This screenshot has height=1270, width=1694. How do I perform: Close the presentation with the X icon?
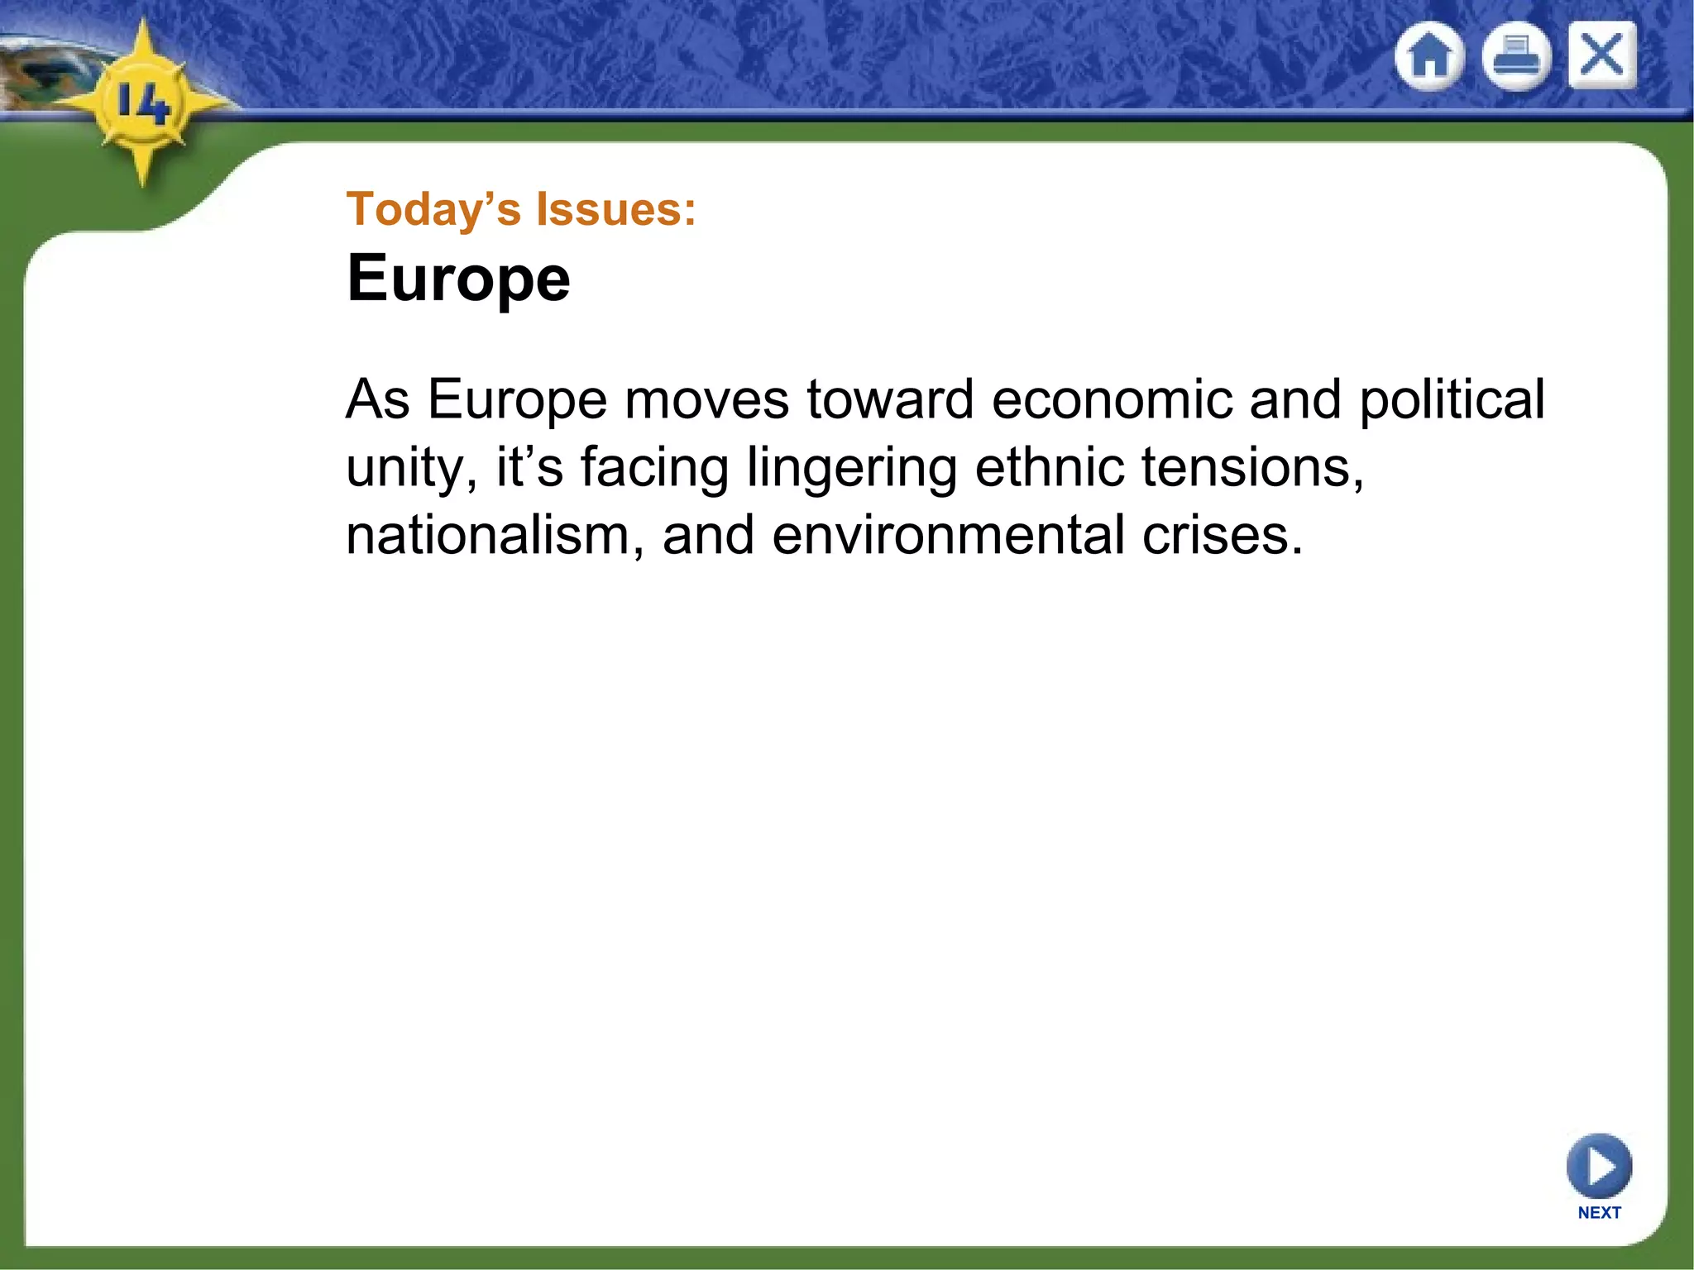[x=1602, y=55]
